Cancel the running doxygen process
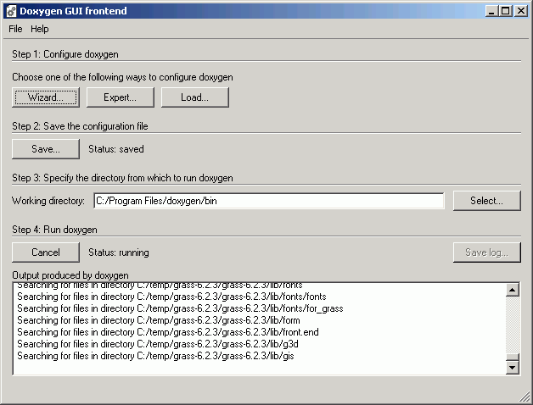 46,252
